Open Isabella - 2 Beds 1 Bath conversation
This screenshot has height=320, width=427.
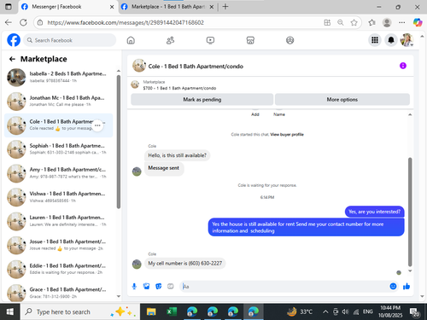point(58,77)
